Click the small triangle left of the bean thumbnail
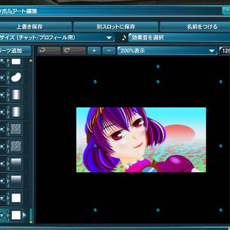 (8, 77)
